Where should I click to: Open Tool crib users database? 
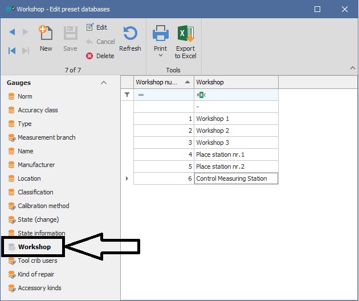pos(32,261)
